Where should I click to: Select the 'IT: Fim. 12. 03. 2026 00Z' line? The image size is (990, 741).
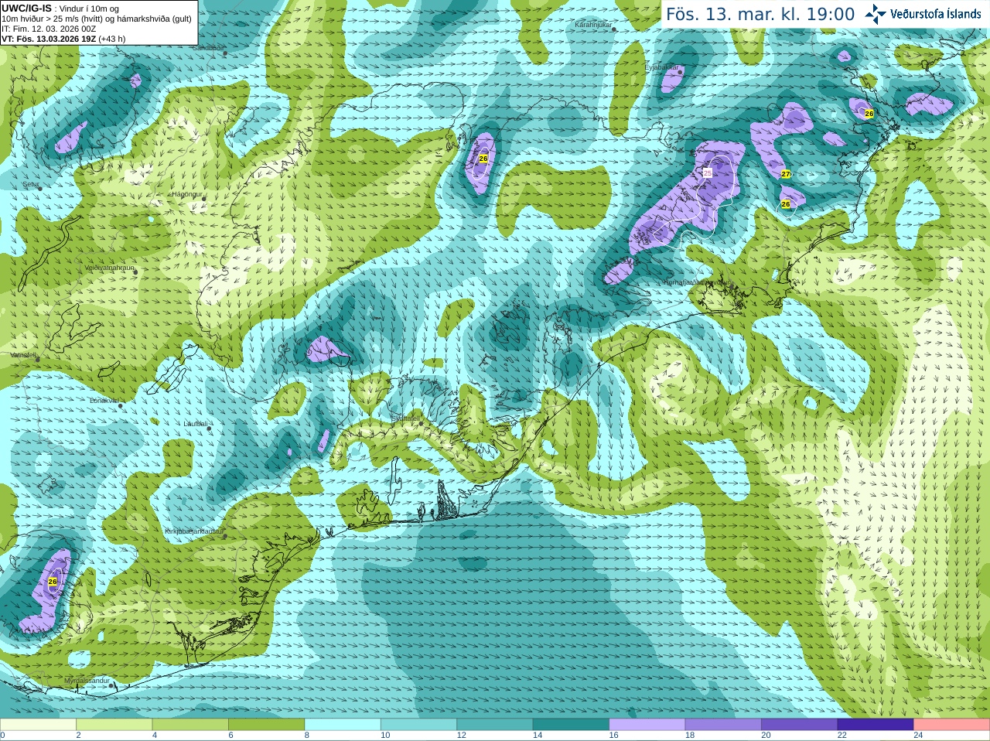[49, 29]
